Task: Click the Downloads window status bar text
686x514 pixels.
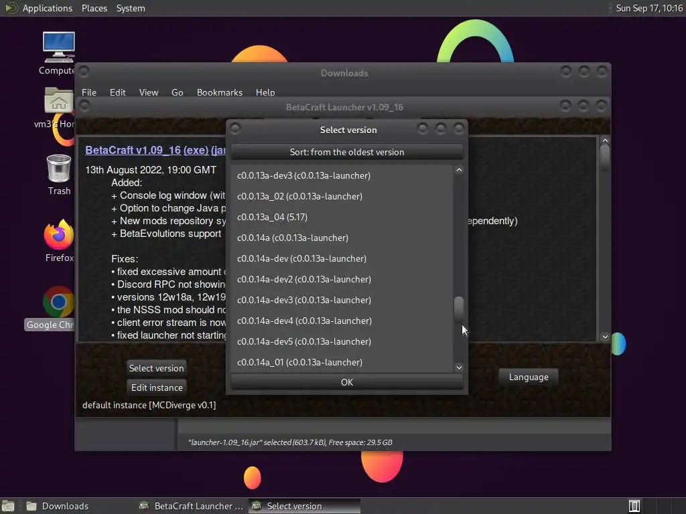Action: point(290,442)
